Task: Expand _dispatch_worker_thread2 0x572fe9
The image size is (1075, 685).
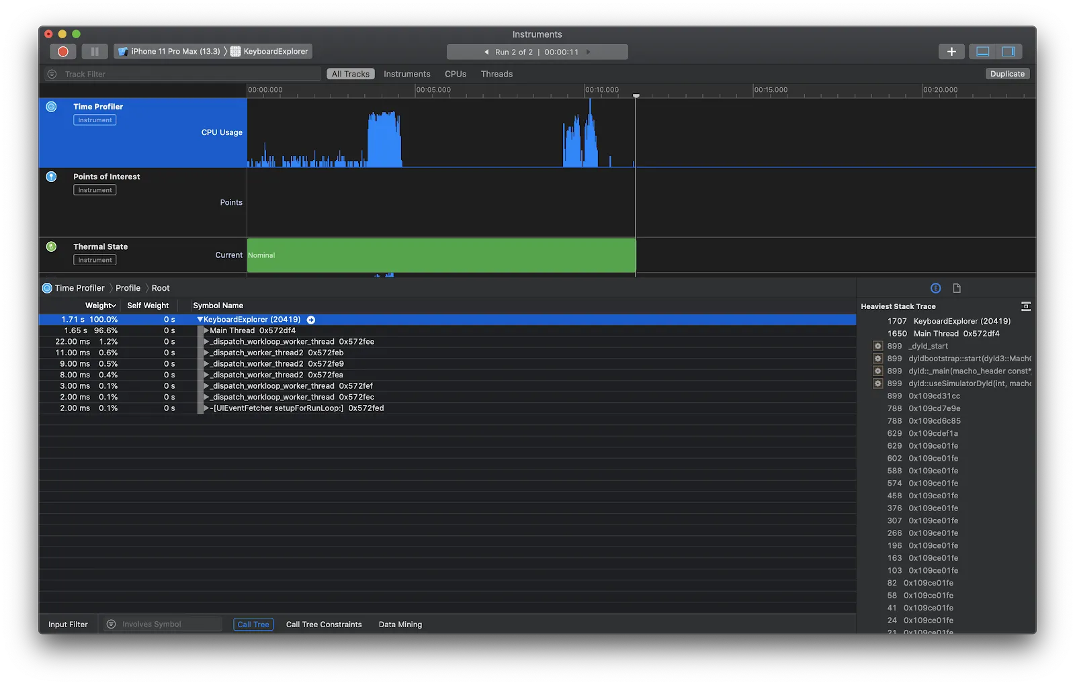Action: 206,364
